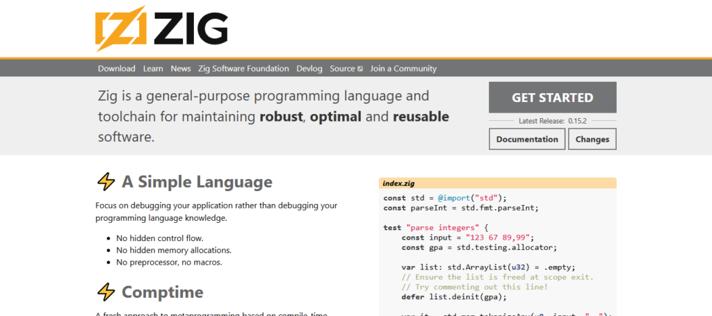Click the A Simple Language heading
Image resolution: width=712 pixels, height=316 pixels.
(197, 182)
